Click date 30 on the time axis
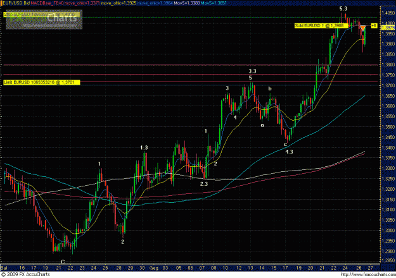Viewport: 396px width, 278px height. (x=142, y=268)
